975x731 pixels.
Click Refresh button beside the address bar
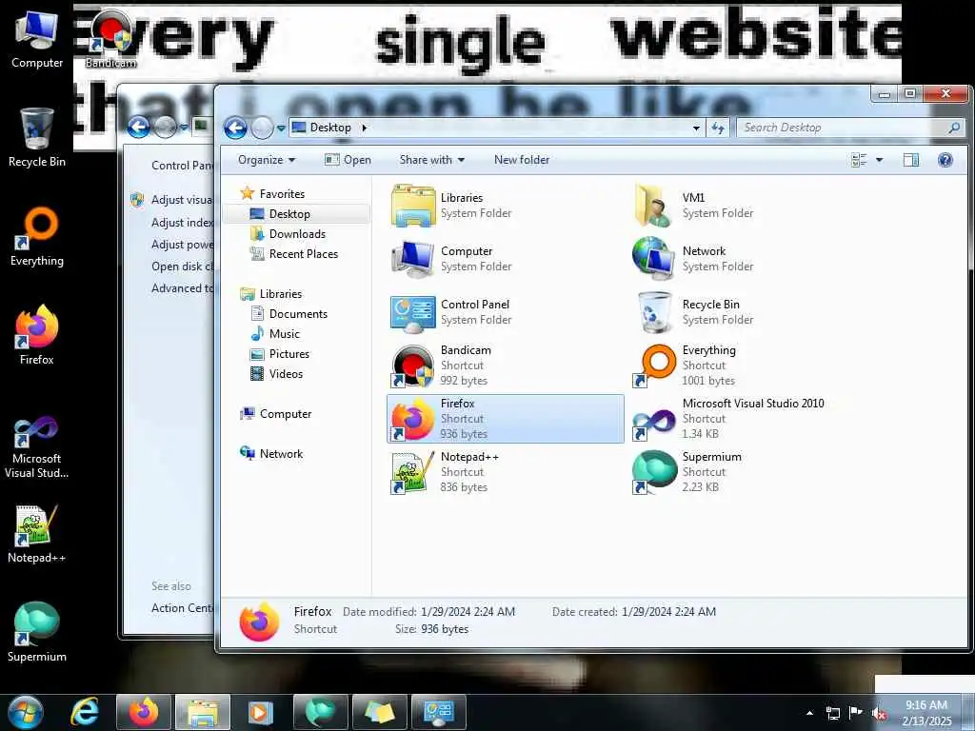718,128
